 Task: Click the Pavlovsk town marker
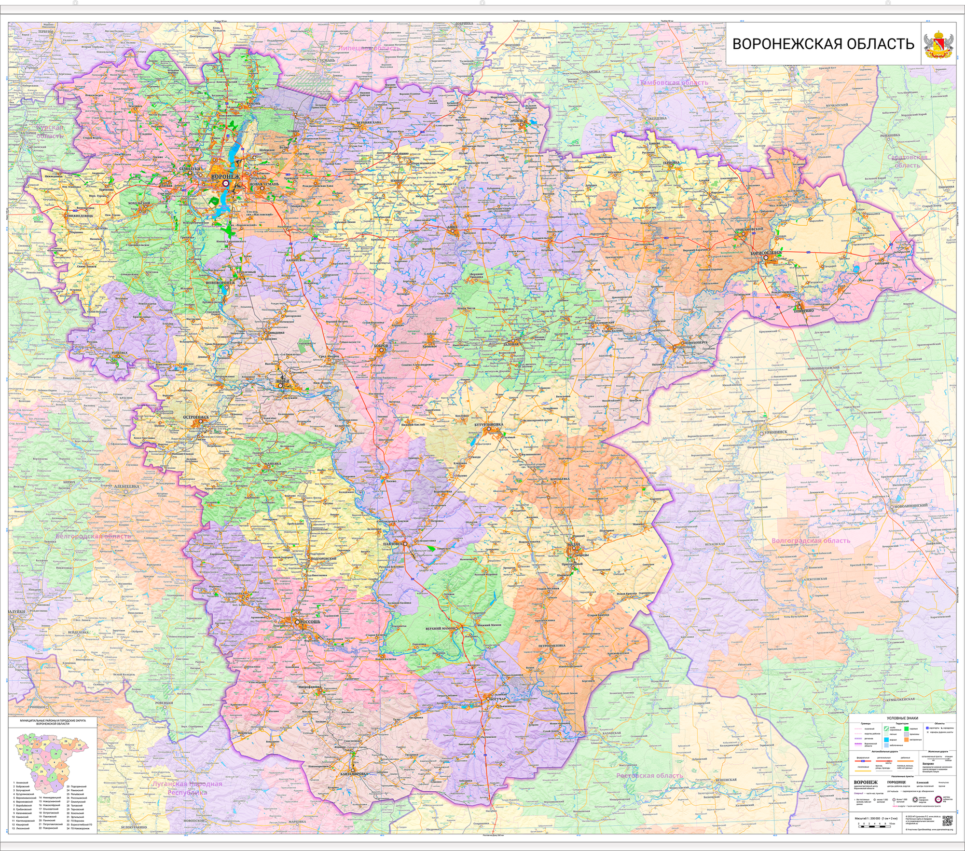click(x=405, y=544)
